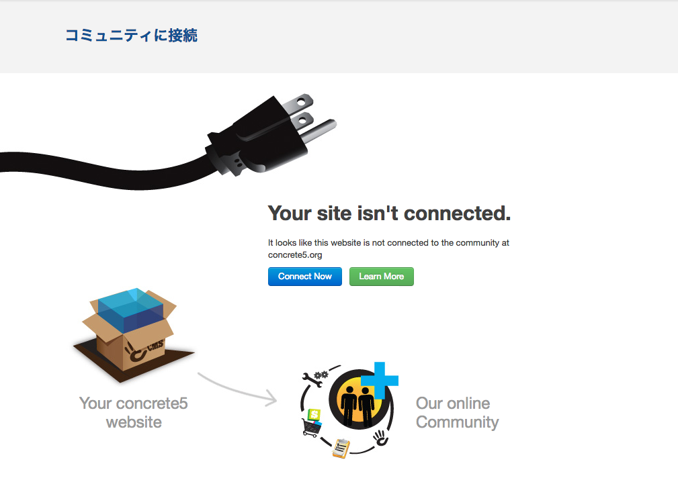
Task: Click the two people community icon
Action: pos(357,405)
